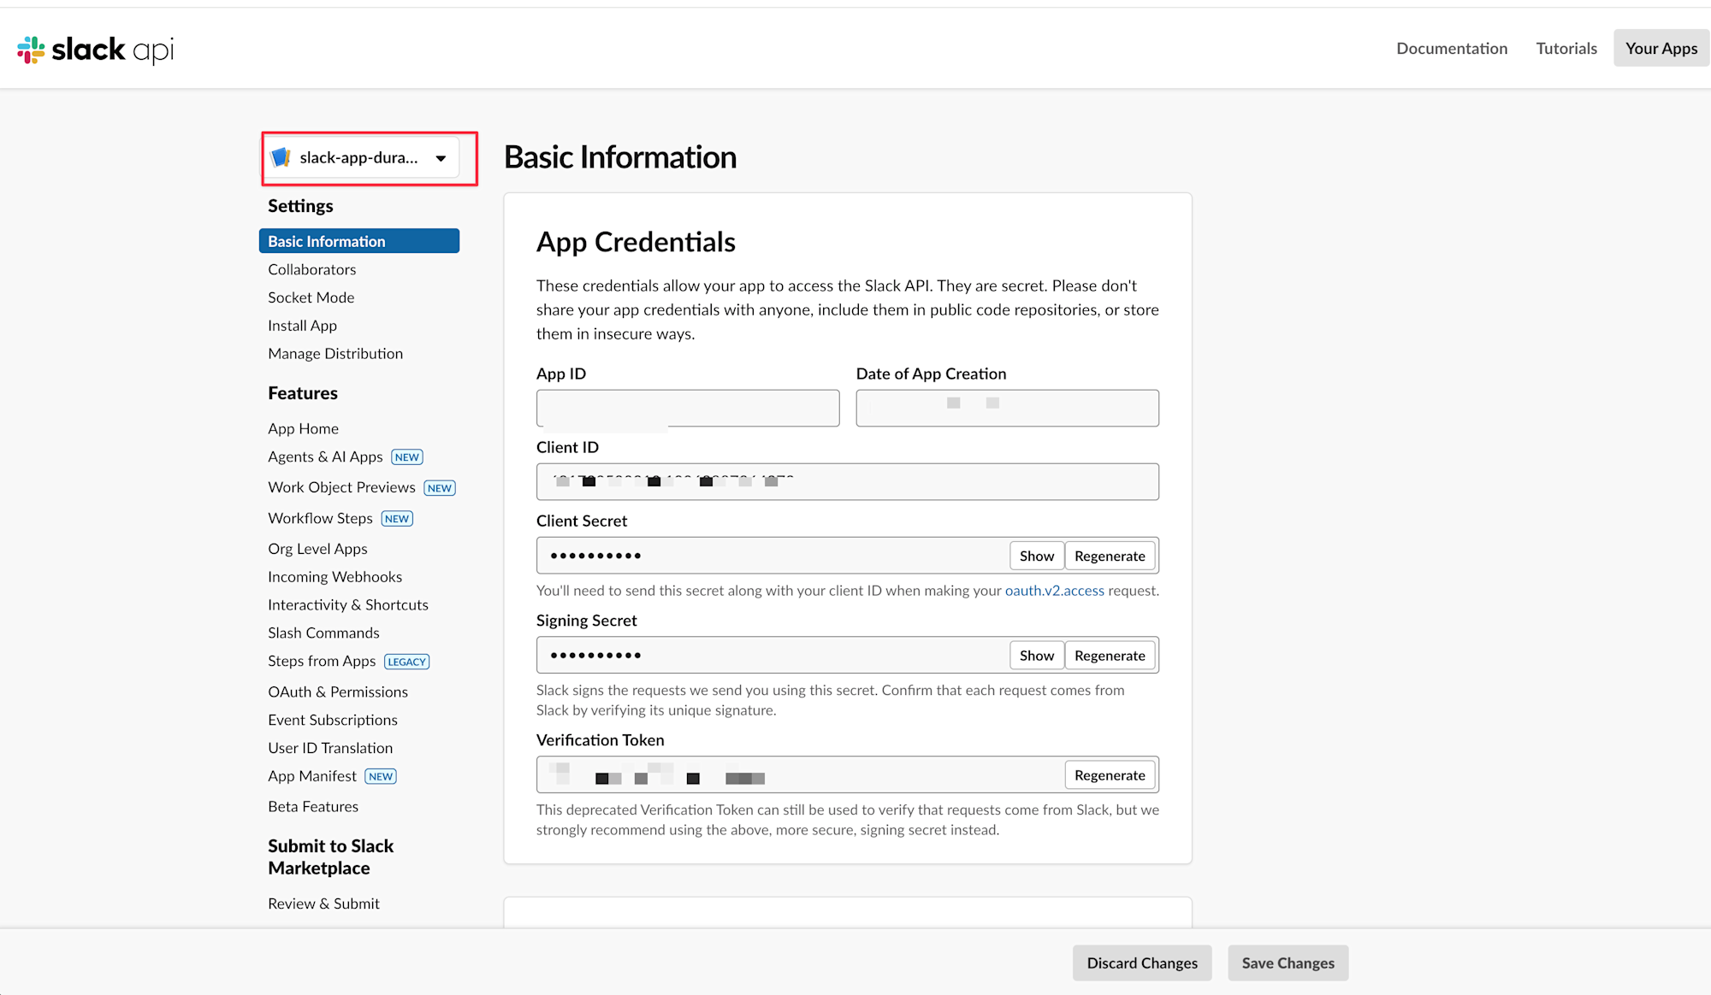
Task: Click the App ID field
Action: click(687, 409)
